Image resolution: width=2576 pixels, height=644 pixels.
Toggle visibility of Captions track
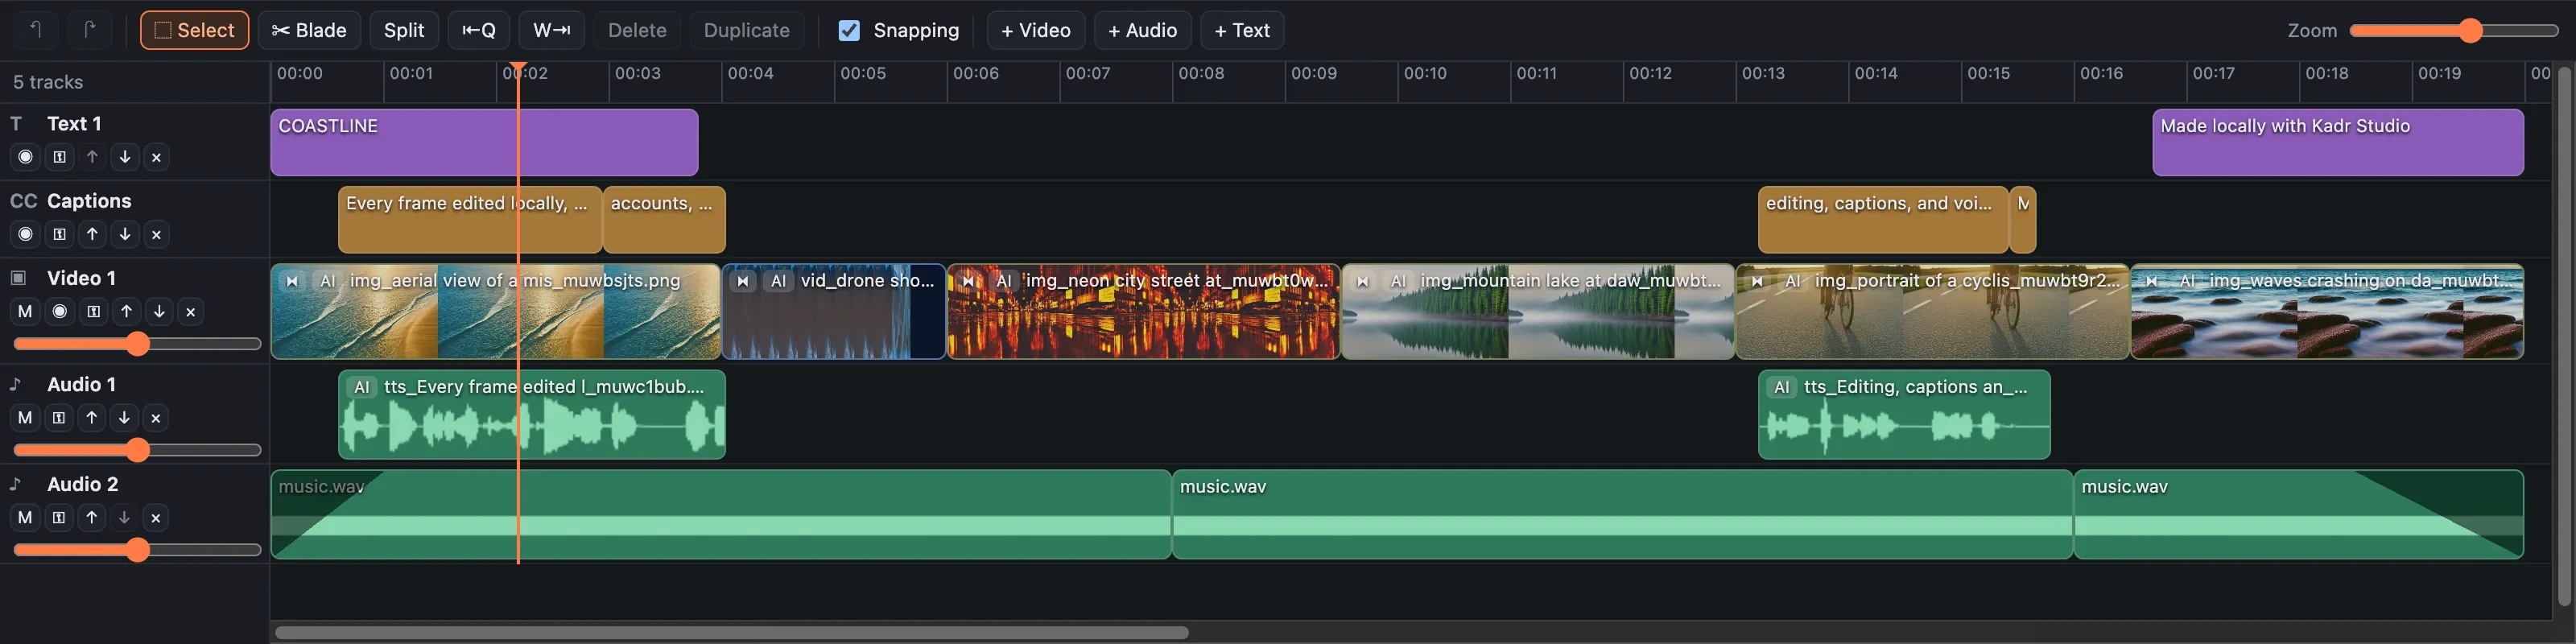26,234
